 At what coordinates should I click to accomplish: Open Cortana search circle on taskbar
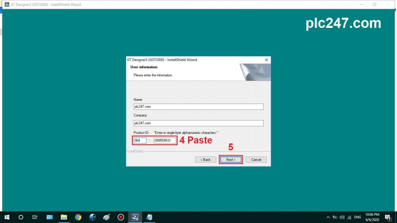pos(21,217)
